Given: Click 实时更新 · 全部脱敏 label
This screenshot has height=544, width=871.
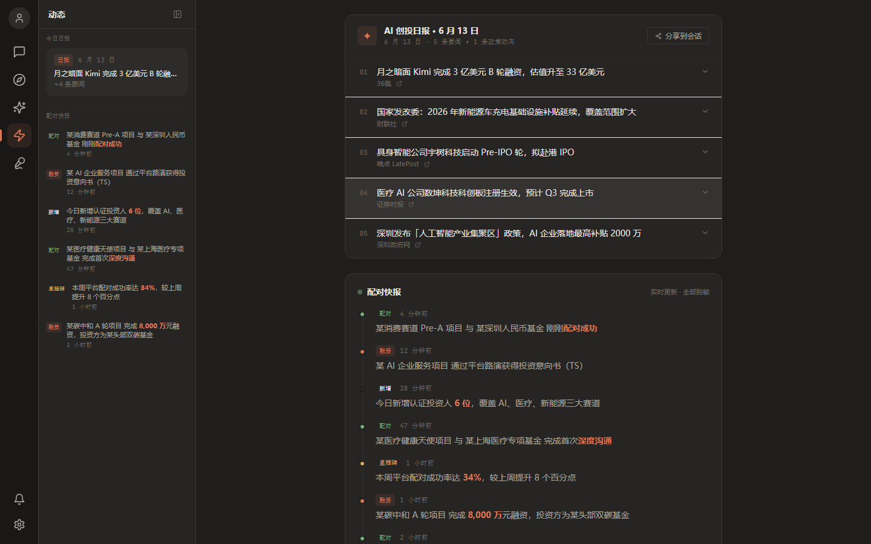Looking at the screenshot, I should coord(680,292).
